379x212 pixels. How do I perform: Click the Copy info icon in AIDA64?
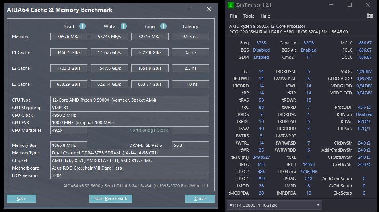point(163,26)
